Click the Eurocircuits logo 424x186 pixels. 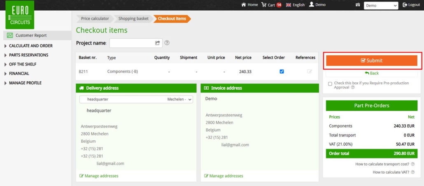coord(20,15)
